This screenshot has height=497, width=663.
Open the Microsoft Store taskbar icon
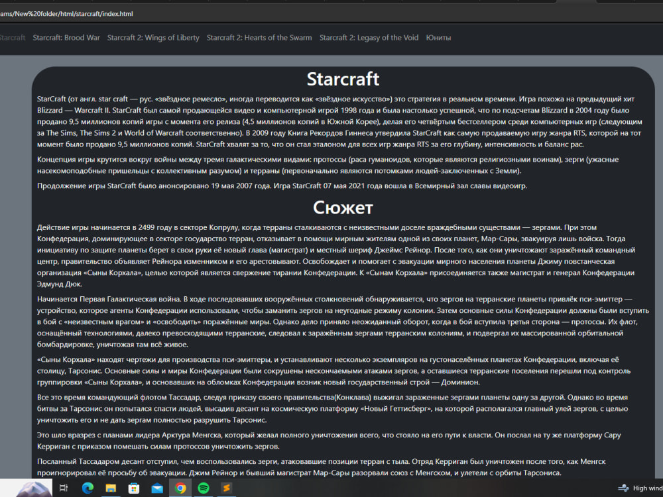(x=134, y=488)
